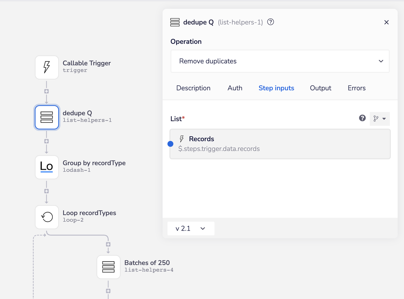Add a step below Callable Trigger
This screenshot has width=404, height=299.
tap(47, 91)
